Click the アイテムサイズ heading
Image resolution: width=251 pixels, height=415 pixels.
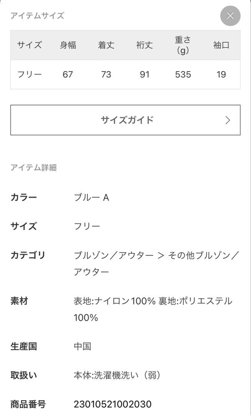(37, 16)
